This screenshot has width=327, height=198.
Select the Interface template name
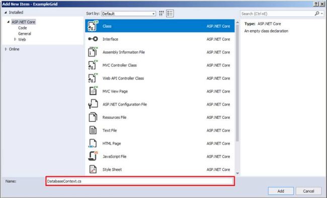tap(110, 39)
